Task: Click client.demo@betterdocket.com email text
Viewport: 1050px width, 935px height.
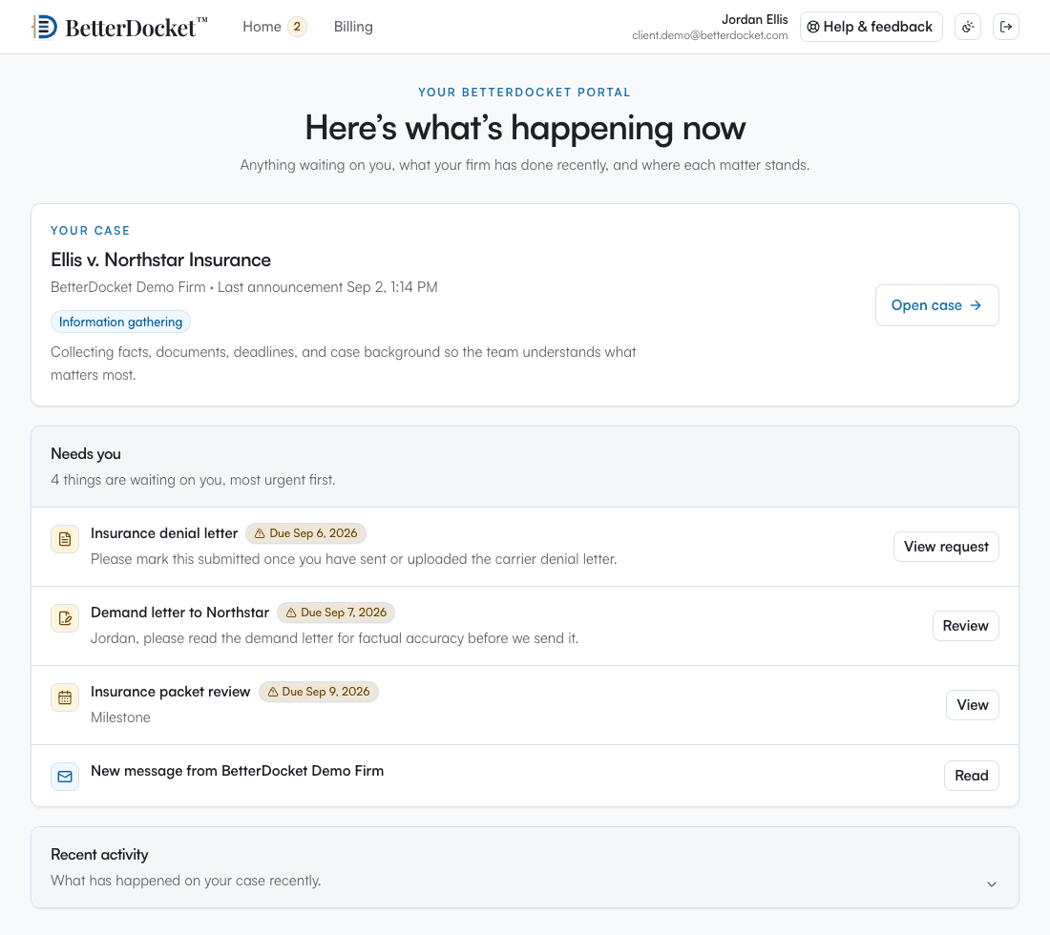Action: pos(710,35)
